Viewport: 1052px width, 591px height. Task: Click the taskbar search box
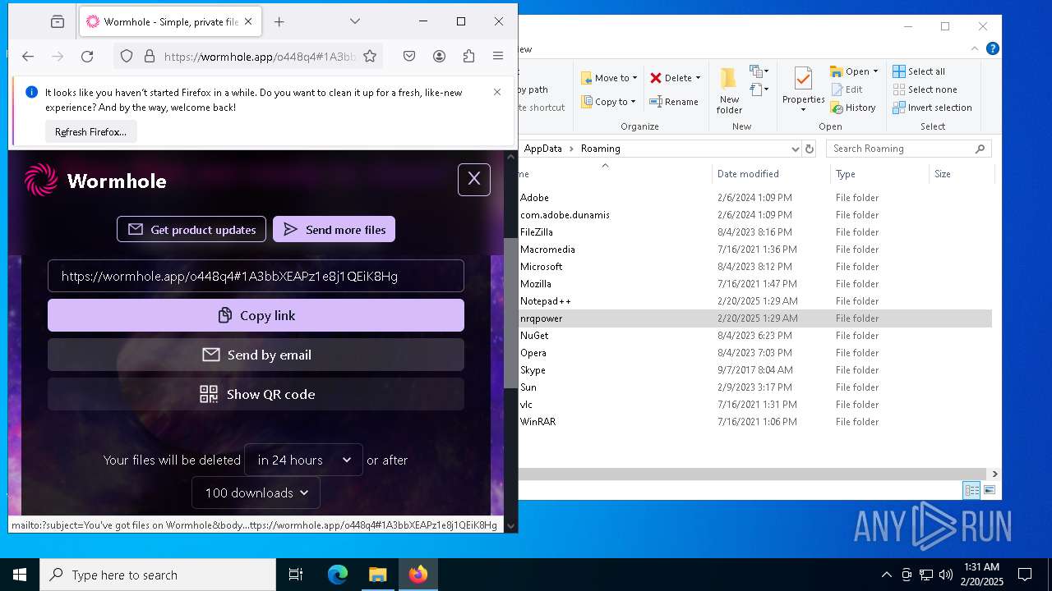[158, 575]
